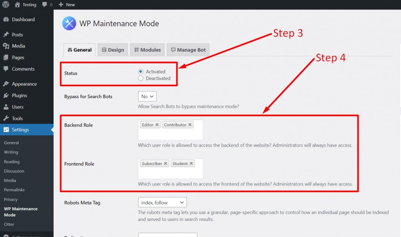Click the Pages icon in the sidebar
Image resolution: width=401 pixels, height=237 pixels.
coord(6,57)
